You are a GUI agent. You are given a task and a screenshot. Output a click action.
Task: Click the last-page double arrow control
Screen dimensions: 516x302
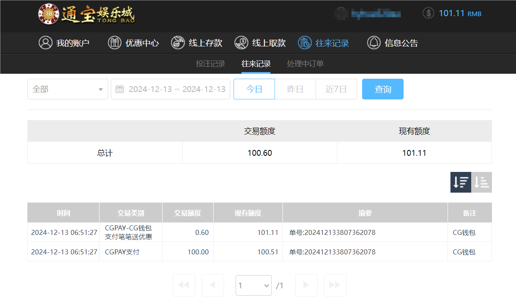click(x=335, y=285)
